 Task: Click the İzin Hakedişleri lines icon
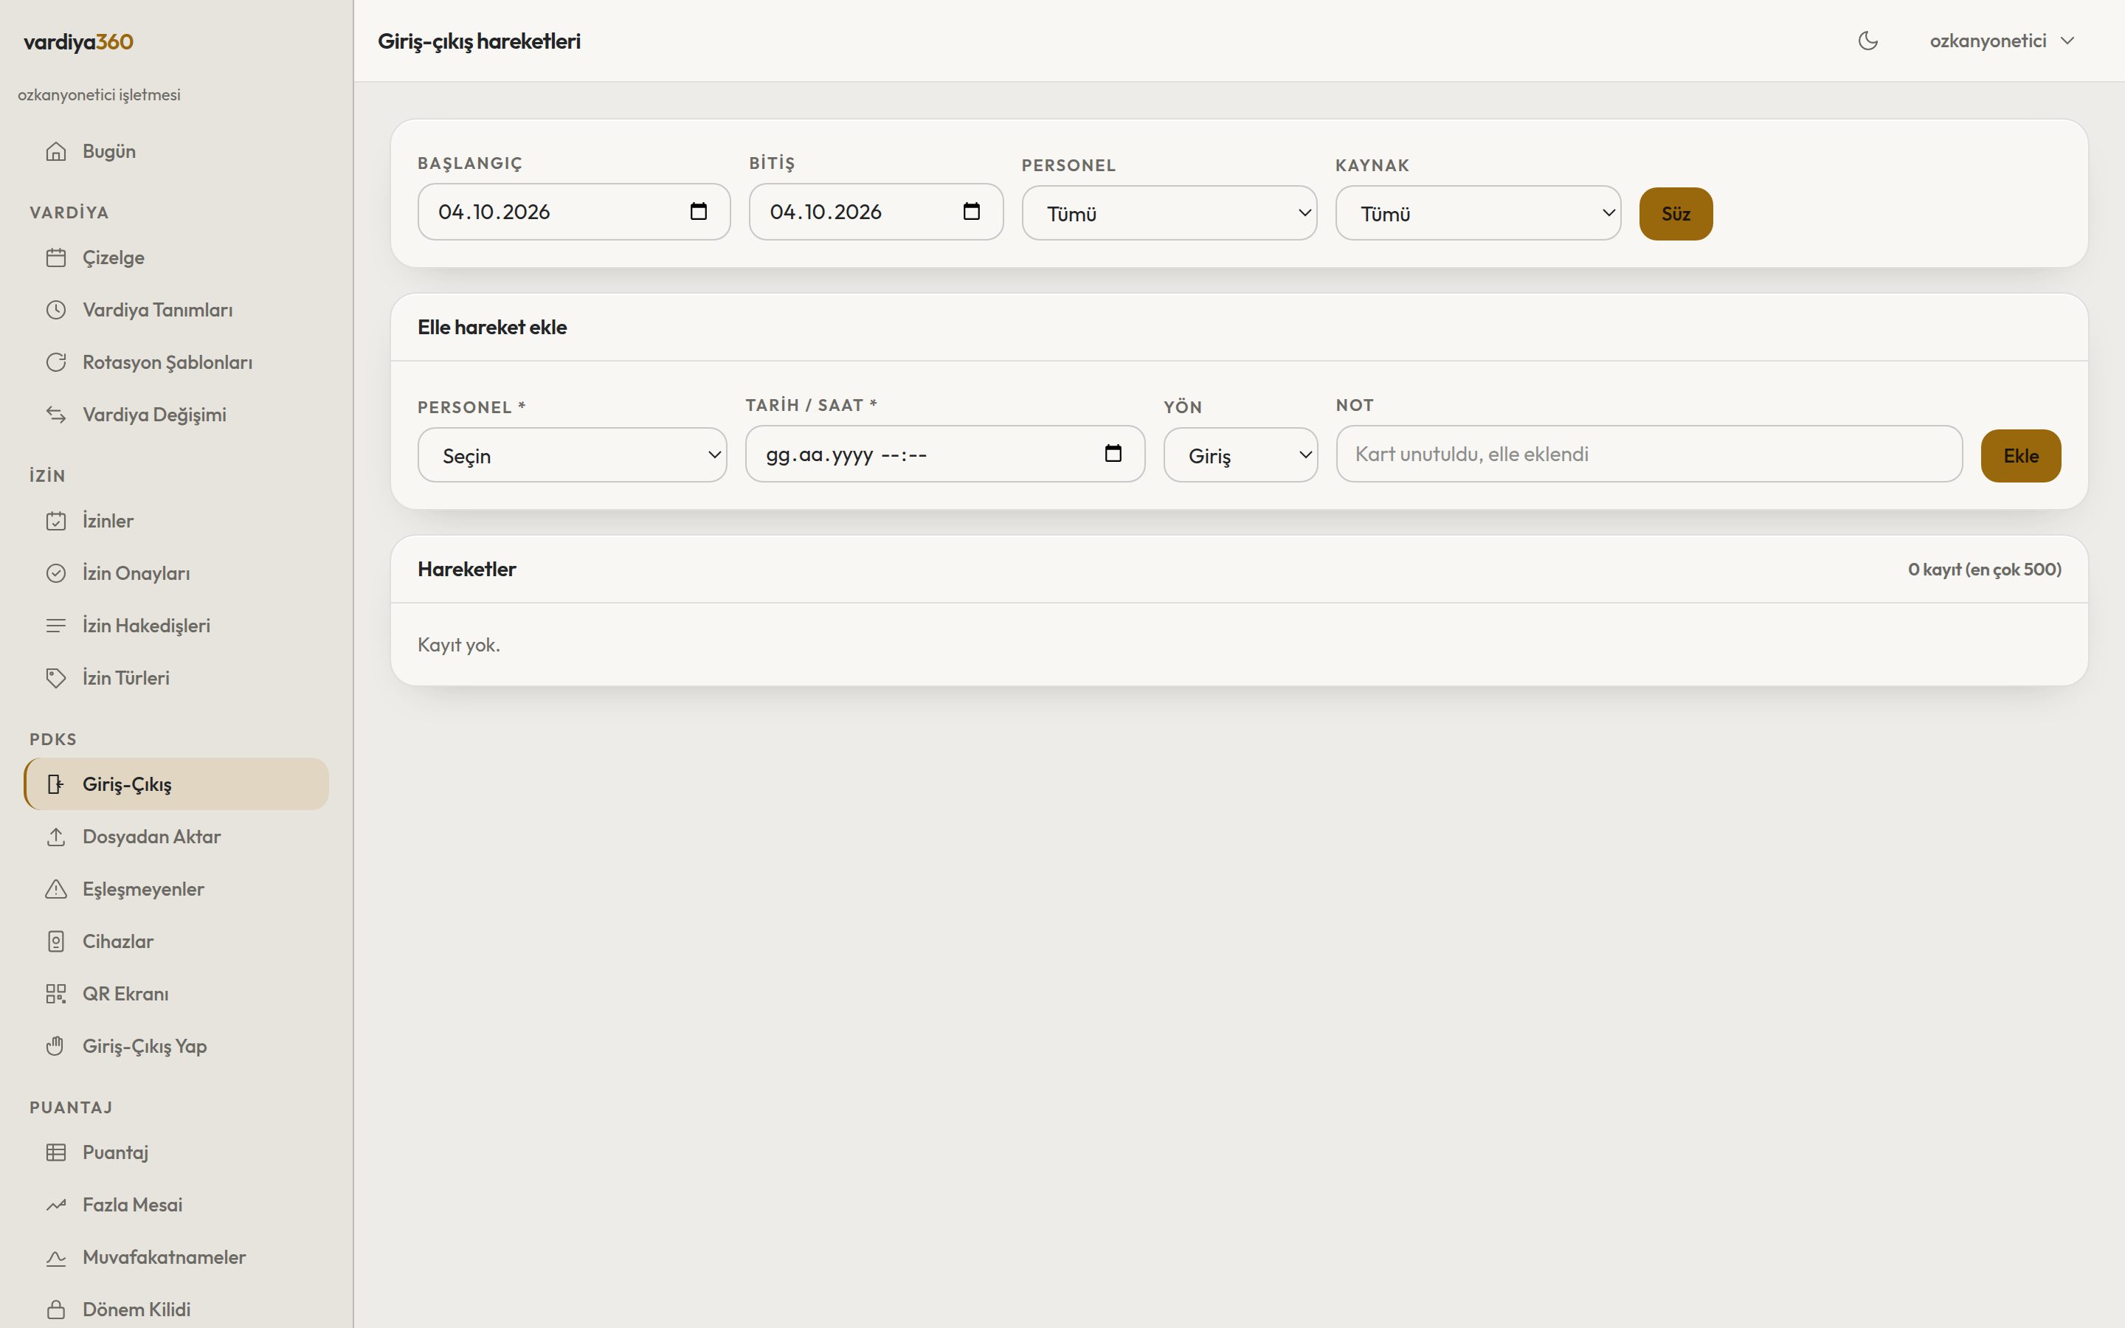tap(56, 626)
